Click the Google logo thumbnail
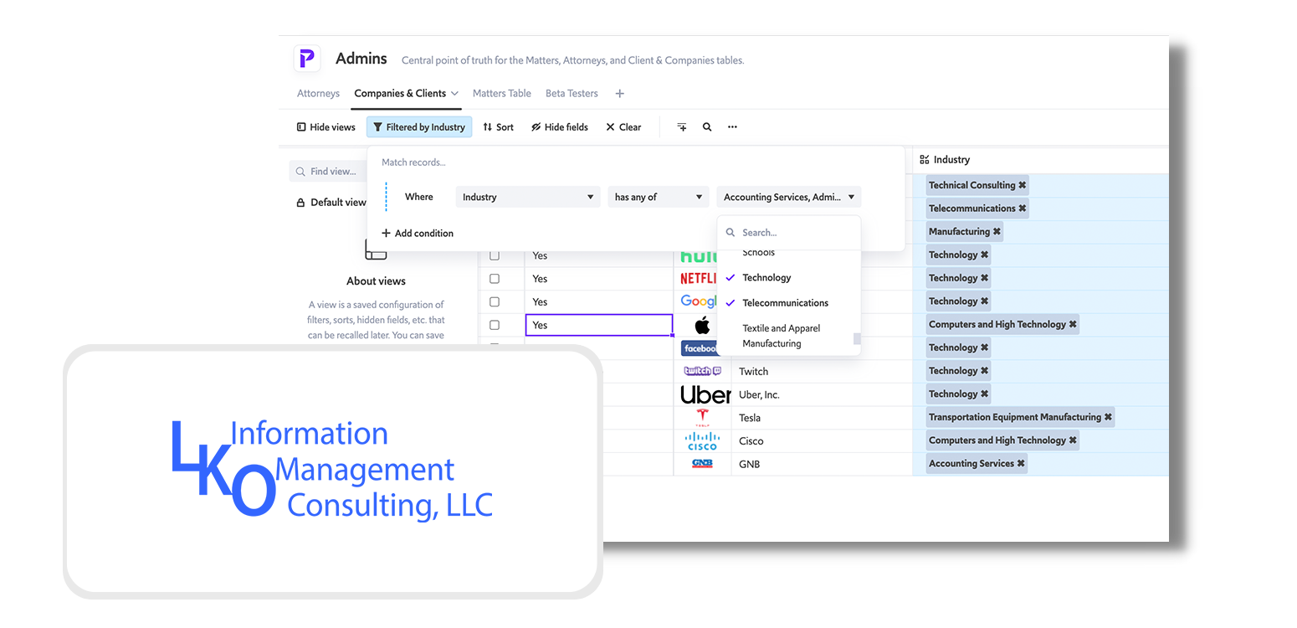Screen dimensions: 1297x628 point(699,301)
